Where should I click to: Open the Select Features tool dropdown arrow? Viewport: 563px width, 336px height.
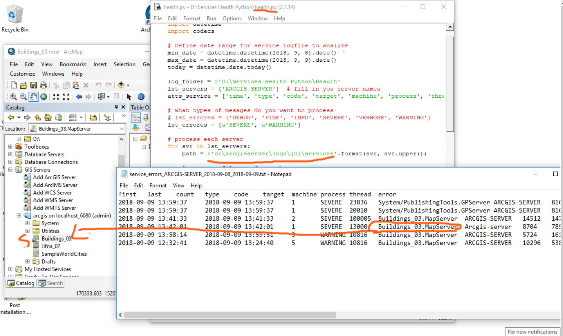(108, 97)
